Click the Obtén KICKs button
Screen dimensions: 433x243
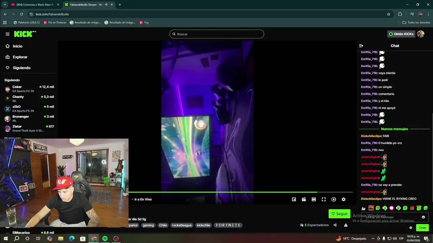coord(401,34)
